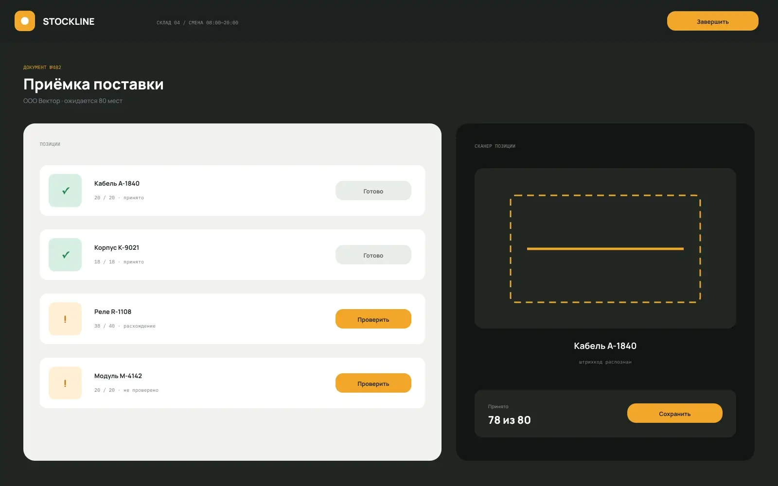The width and height of the screenshot is (778, 486).
Task: Click the 38 / 40 расхождение status
Action: coord(125,326)
